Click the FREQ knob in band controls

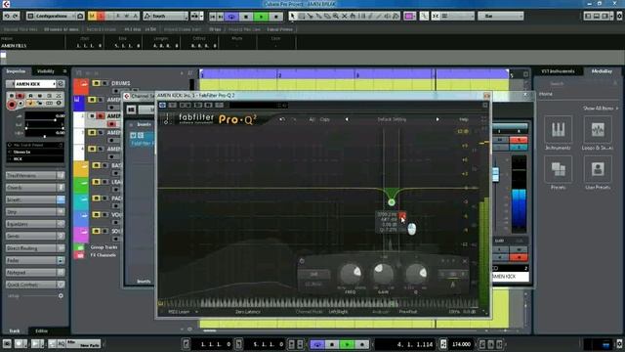350,274
